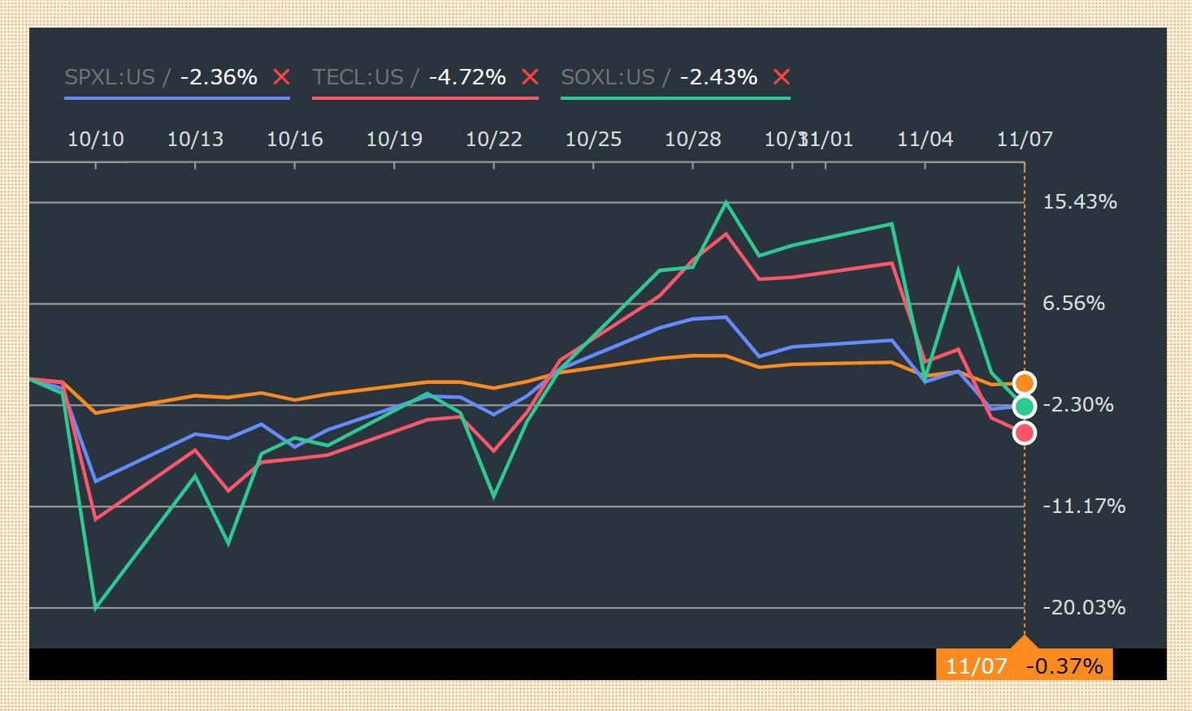Select the SPXL:US ticker label
1192x711 pixels.
click(110, 77)
